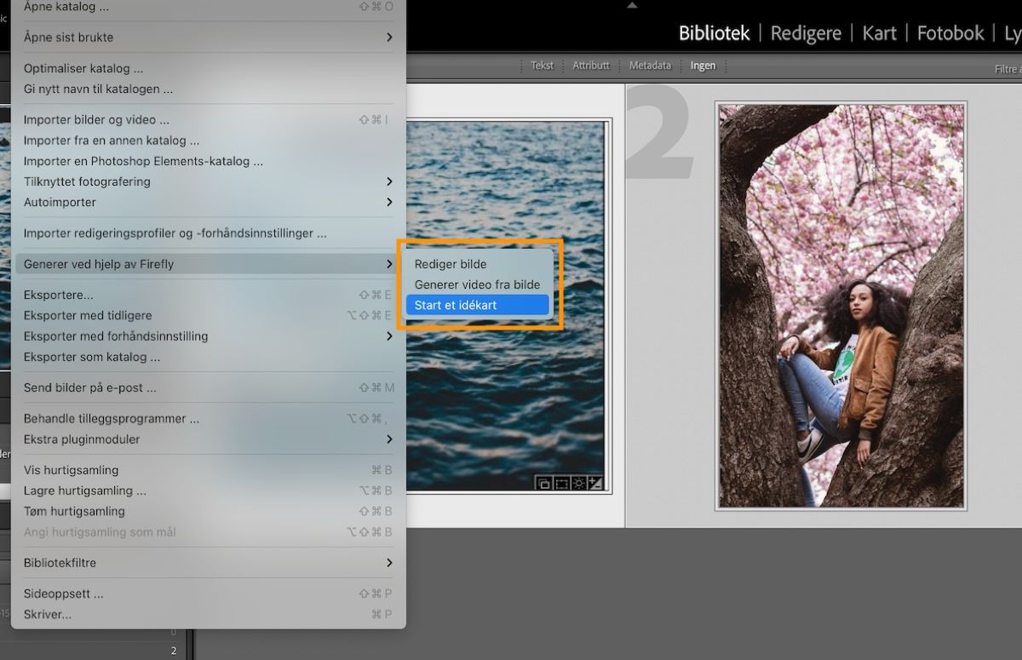Select the Tekst library filter
Image resolution: width=1022 pixels, height=660 pixels.
pyautogui.click(x=543, y=66)
